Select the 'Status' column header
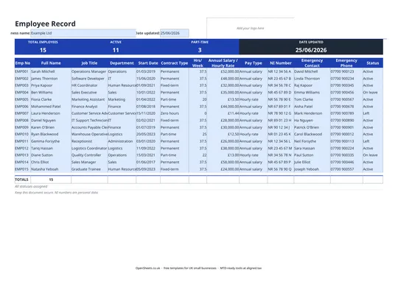 tap(373, 63)
